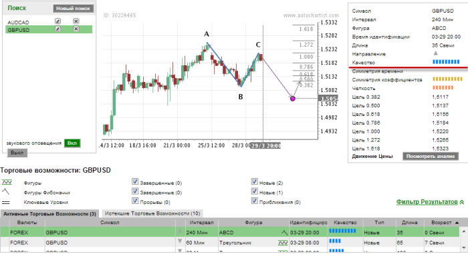
Task: Select AUDCAD in search list
Action: point(18,22)
